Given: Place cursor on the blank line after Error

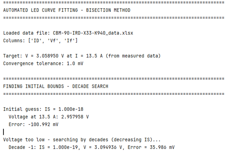Looking at the screenshot, I should (3, 132).
